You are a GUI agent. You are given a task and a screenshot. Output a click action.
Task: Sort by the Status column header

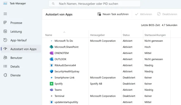tap(126, 35)
